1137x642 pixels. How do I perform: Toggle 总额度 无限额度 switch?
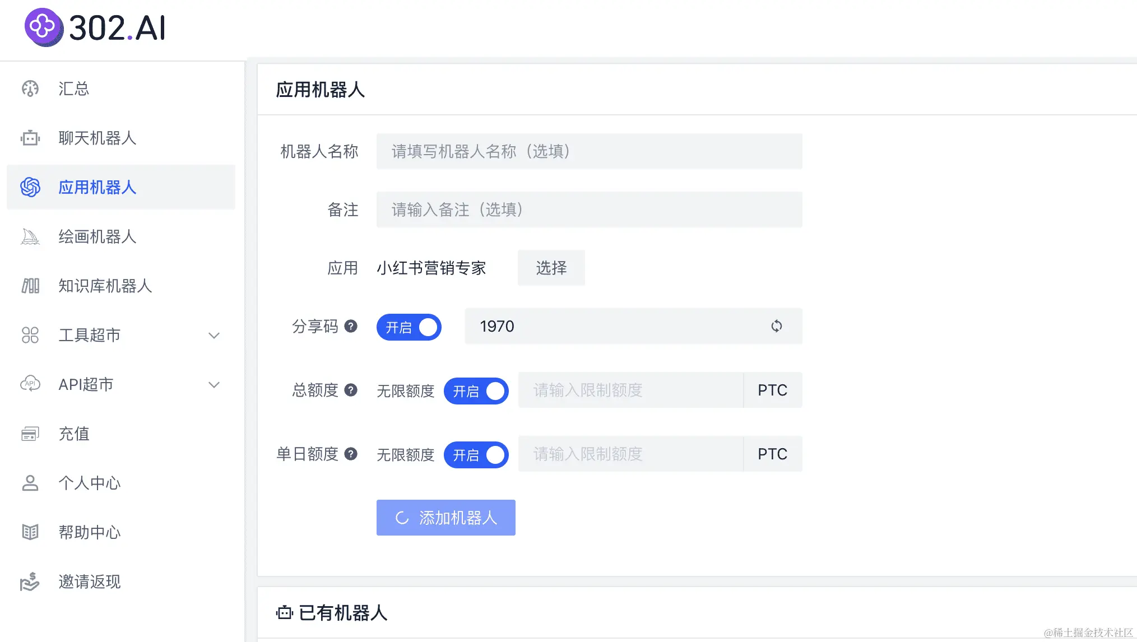(x=476, y=391)
